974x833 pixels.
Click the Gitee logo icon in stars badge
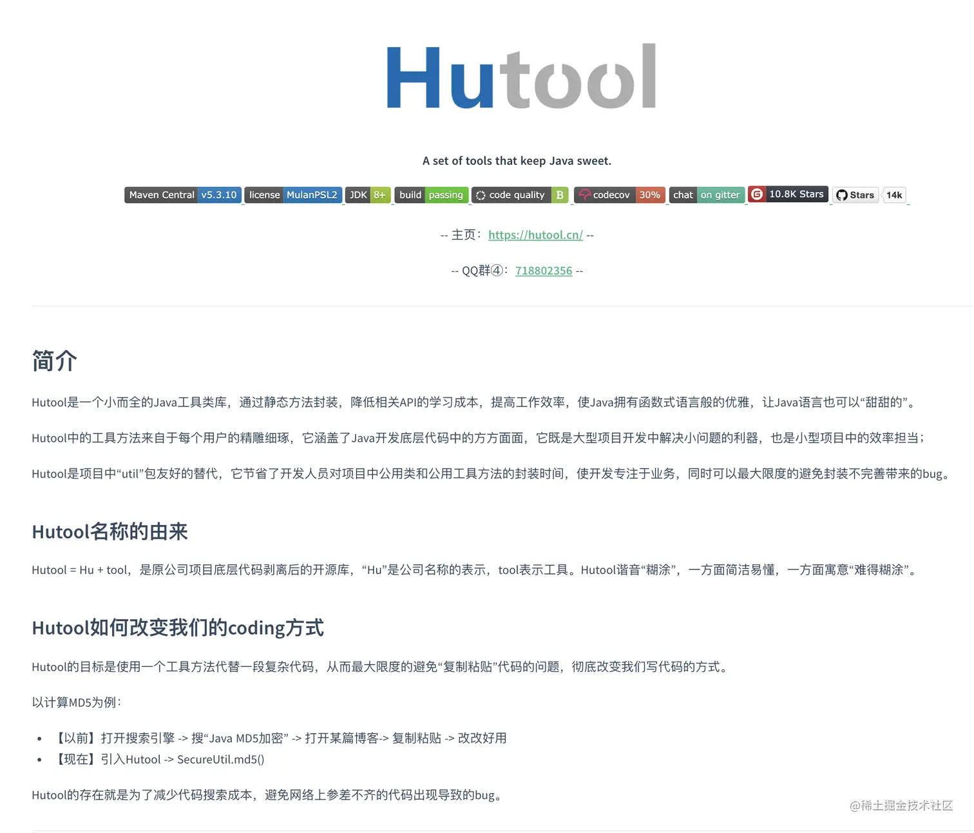click(x=757, y=194)
